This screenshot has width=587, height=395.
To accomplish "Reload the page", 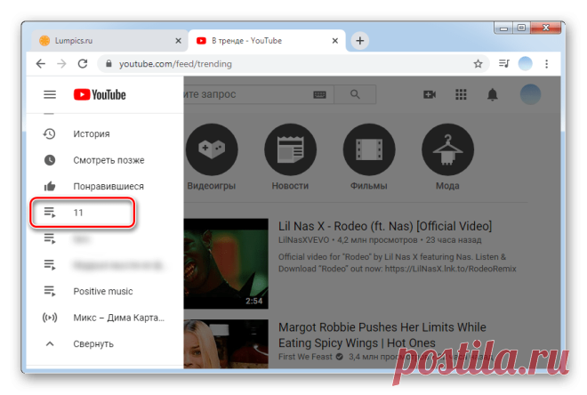I will [x=83, y=64].
